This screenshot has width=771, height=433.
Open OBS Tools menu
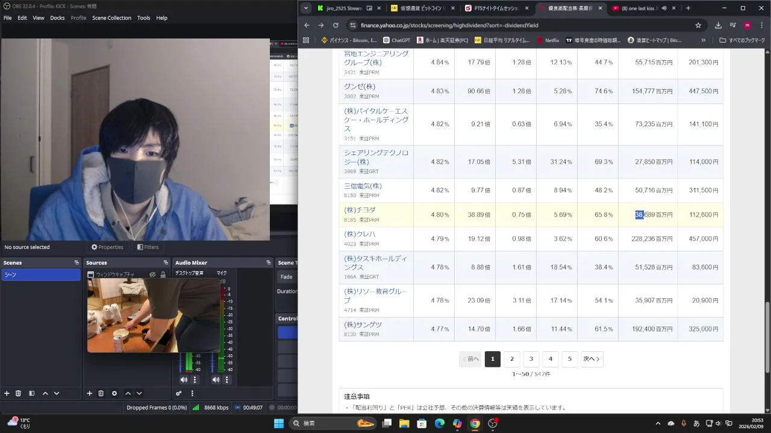143,18
